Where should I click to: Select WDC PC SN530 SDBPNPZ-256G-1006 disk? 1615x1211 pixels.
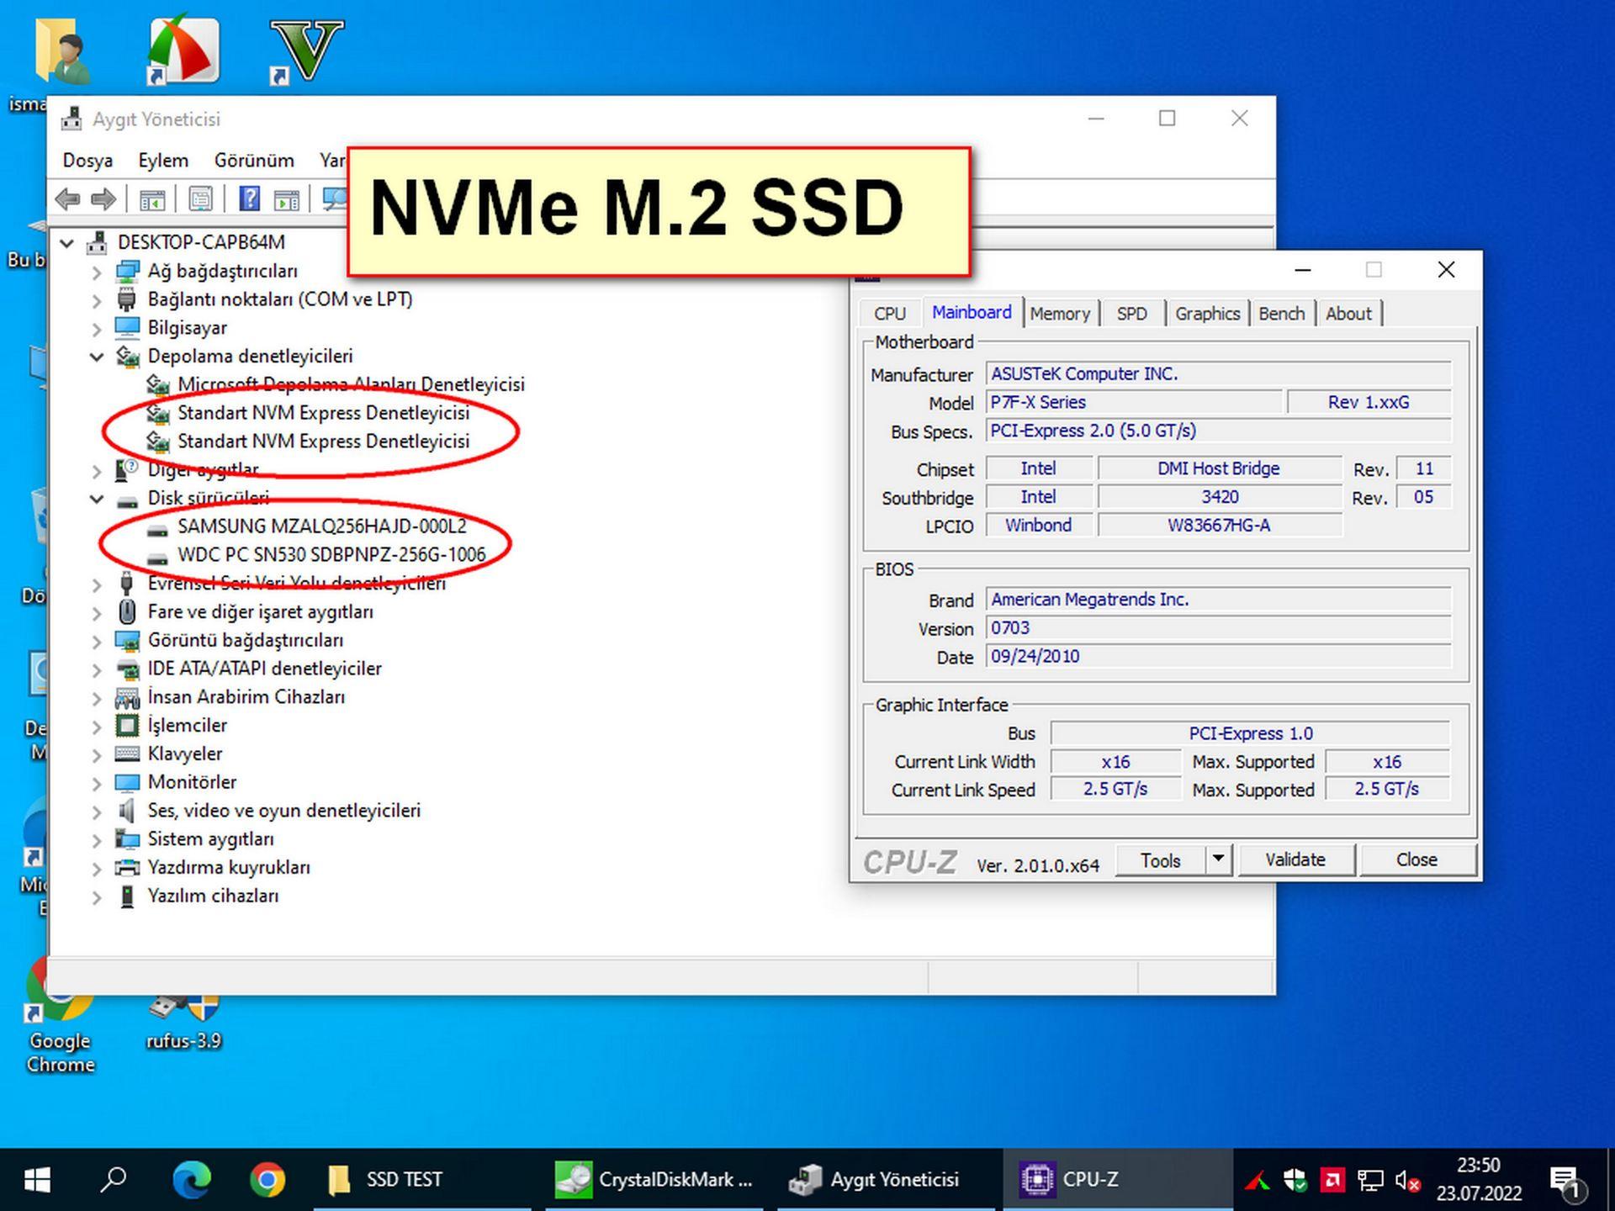point(331,555)
